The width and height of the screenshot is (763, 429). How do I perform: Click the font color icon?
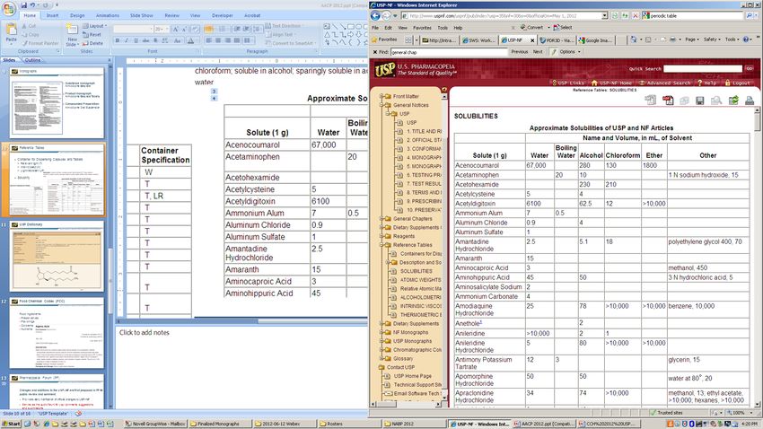(x=190, y=41)
